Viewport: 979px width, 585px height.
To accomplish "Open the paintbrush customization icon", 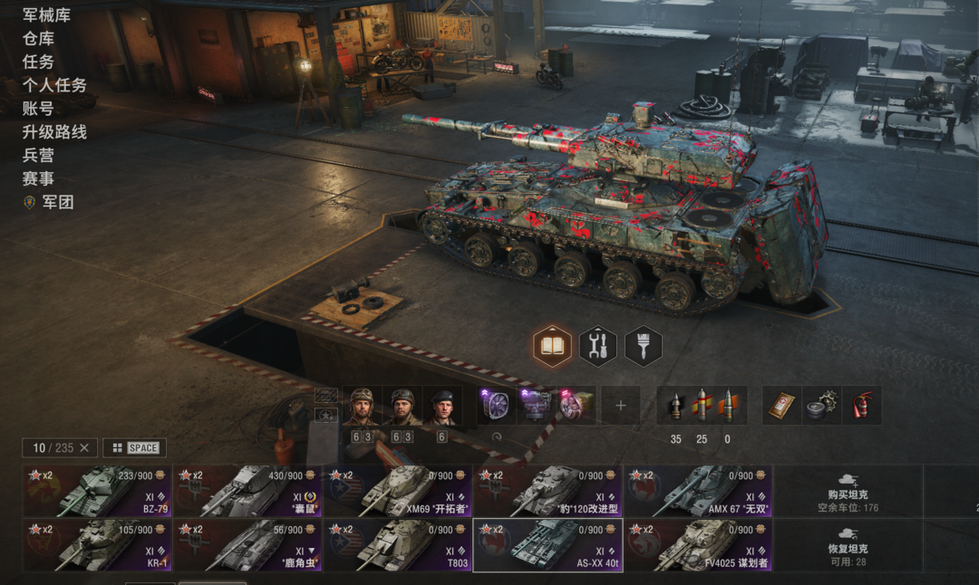I will (x=643, y=346).
